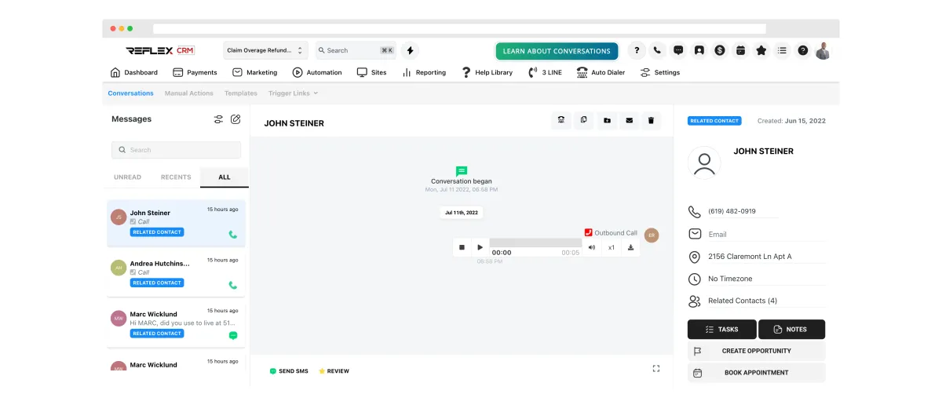Open message filter sliders icon beside Messages

pos(219,119)
